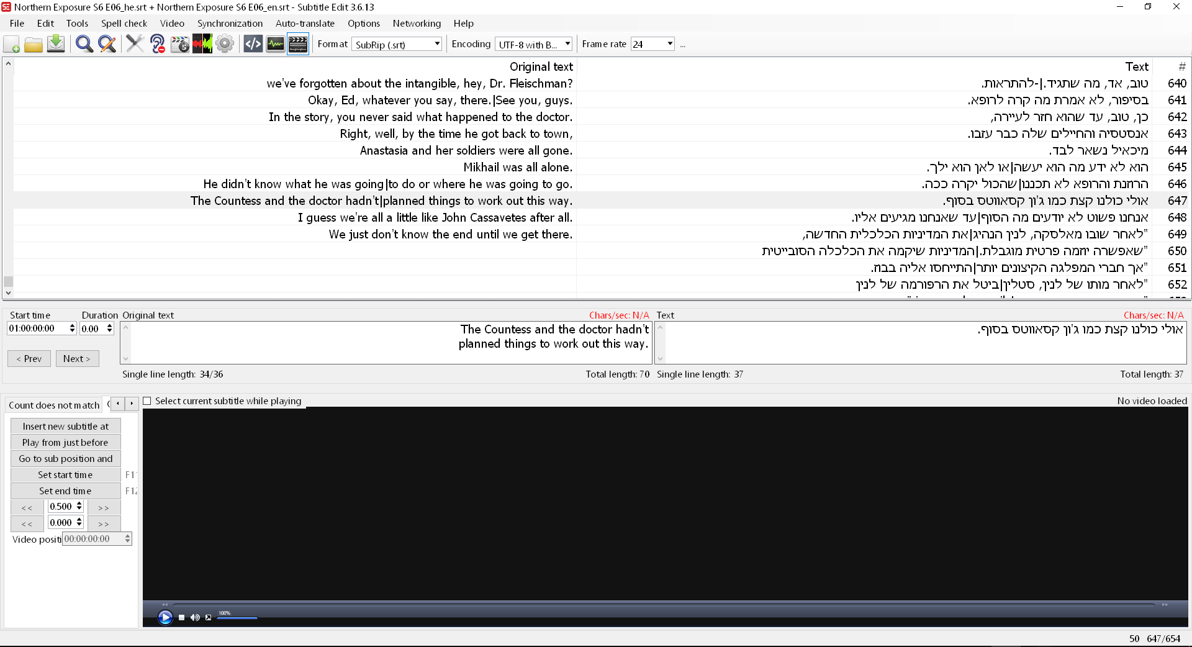The width and height of the screenshot is (1192, 647).
Task: Open the Encoding dropdown
Action: click(567, 44)
